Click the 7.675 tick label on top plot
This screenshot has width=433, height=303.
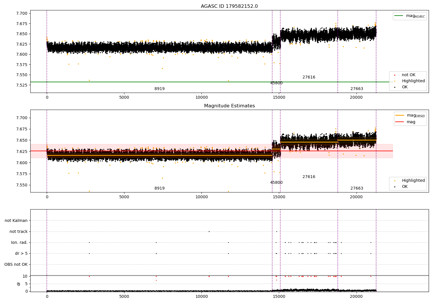coord(21,24)
